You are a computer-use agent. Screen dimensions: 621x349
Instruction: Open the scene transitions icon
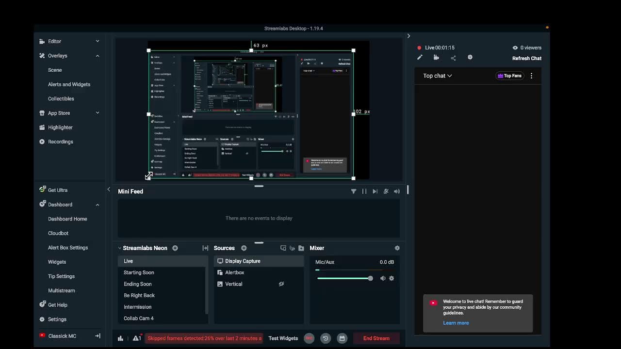[x=205, y=248]
